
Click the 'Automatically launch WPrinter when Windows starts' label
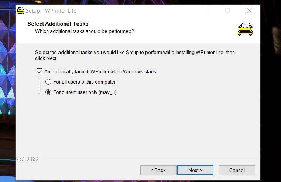point(100,71)
